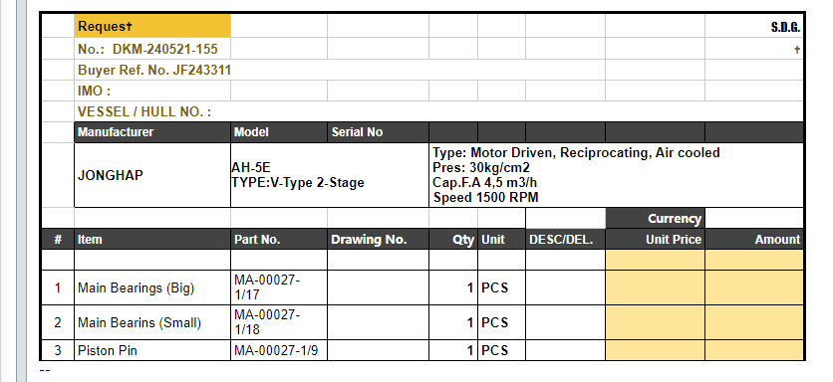Click the IMO field cell
This screenshot has width=833, height=382.
point(152,91)
